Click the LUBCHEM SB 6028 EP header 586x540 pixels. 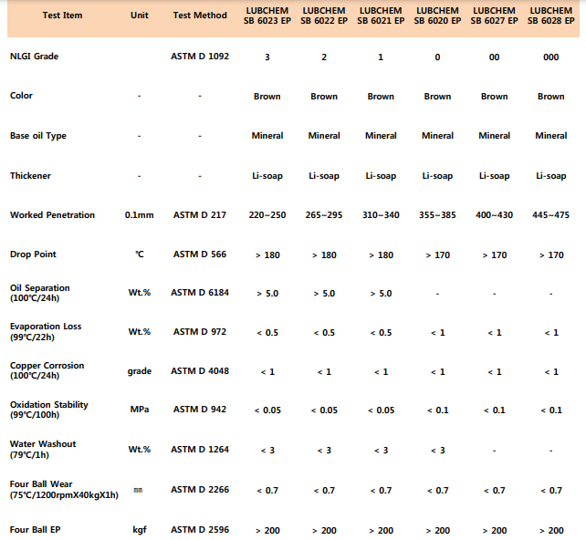pyautogui.click(x=550, y=16)
